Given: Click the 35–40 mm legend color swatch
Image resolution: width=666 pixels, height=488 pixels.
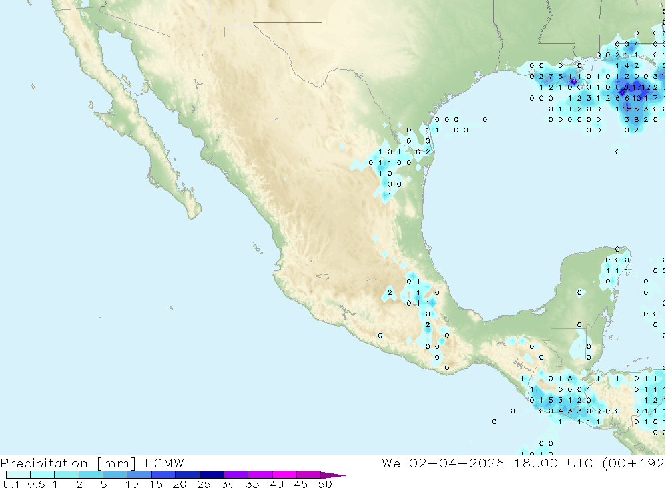Looking at the screenshot, I should pyautogui.click(x=260, y=475).
